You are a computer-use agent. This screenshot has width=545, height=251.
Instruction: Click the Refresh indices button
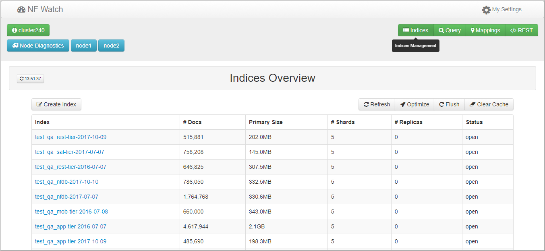[x=377, y=104]
